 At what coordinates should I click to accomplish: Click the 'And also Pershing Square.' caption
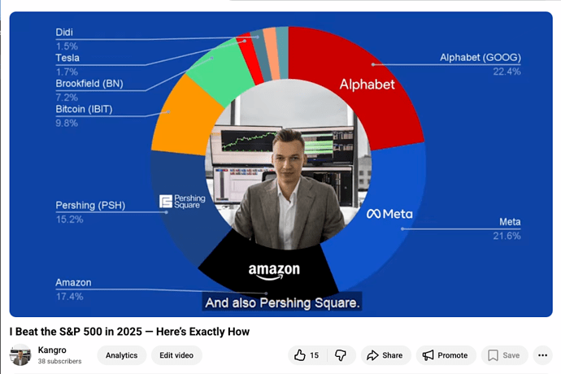(282, 302)
